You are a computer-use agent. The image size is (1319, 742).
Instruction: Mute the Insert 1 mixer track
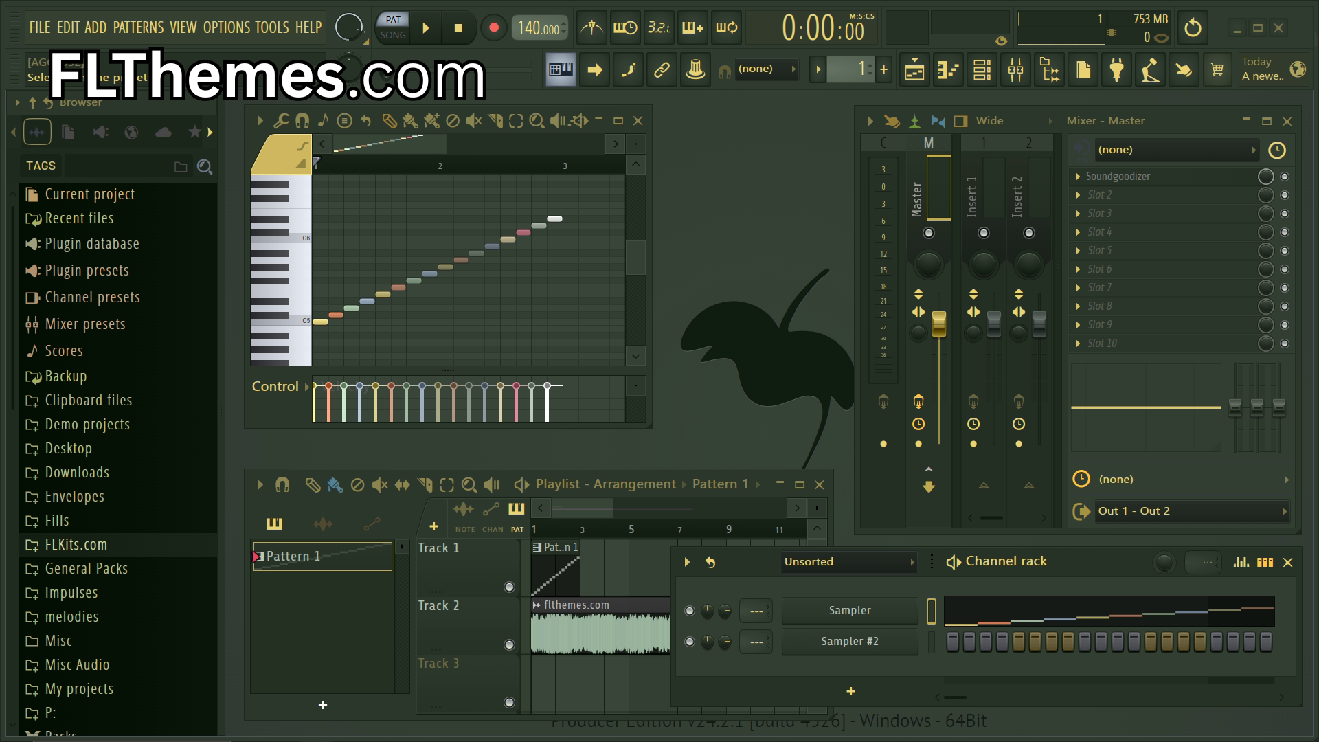tap(984, 233)
